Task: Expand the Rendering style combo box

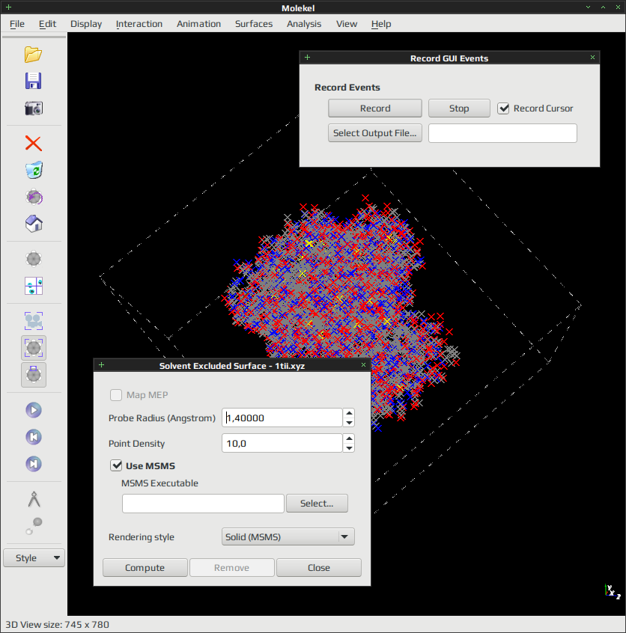Action: (288, 537)
